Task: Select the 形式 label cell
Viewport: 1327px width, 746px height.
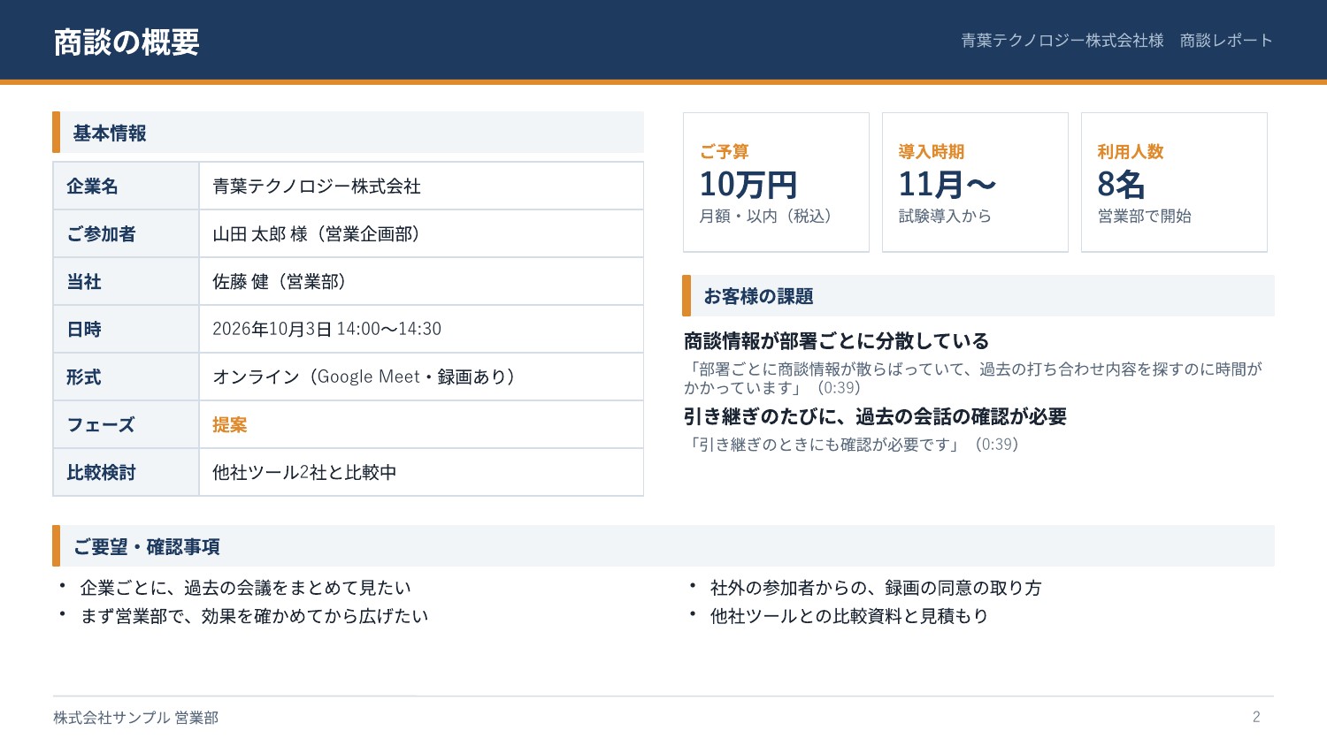Action: pos(127,377)
